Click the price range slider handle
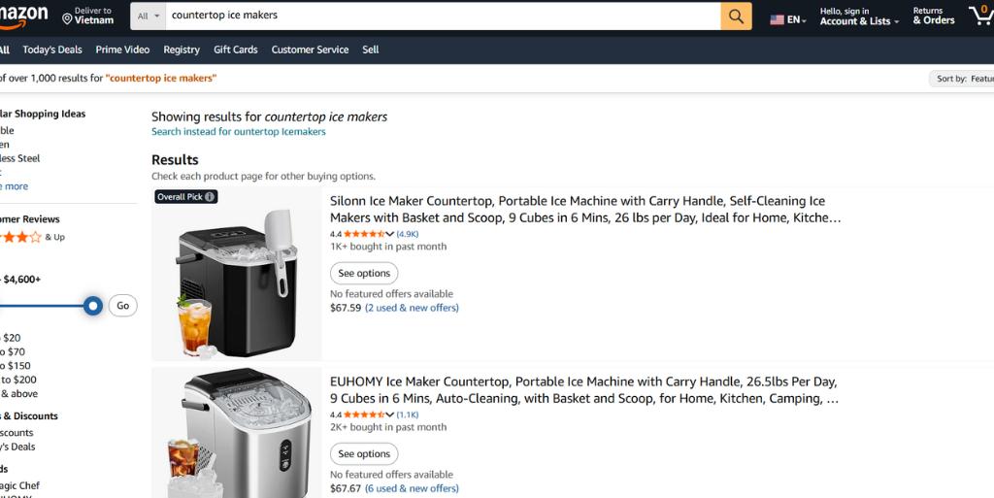 (93, 306)
